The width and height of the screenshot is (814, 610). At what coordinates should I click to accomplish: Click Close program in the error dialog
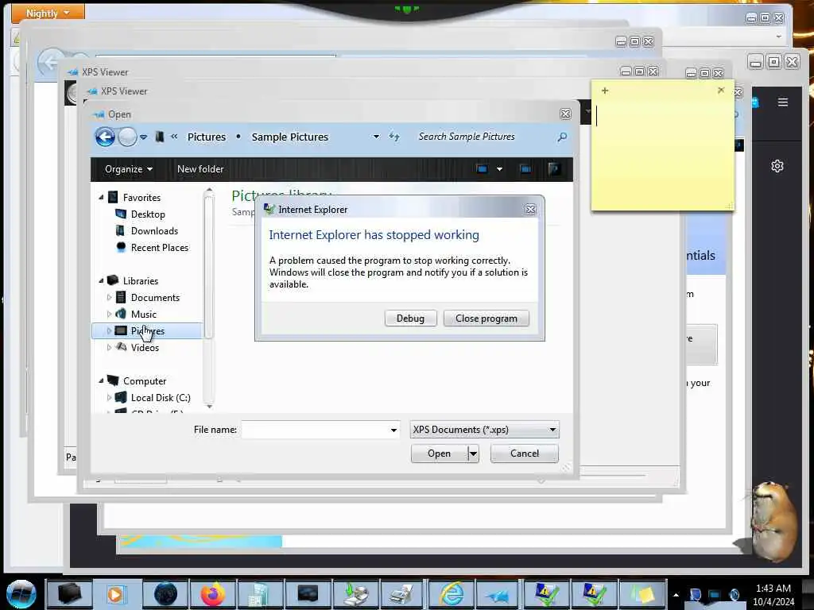point(486,319)
